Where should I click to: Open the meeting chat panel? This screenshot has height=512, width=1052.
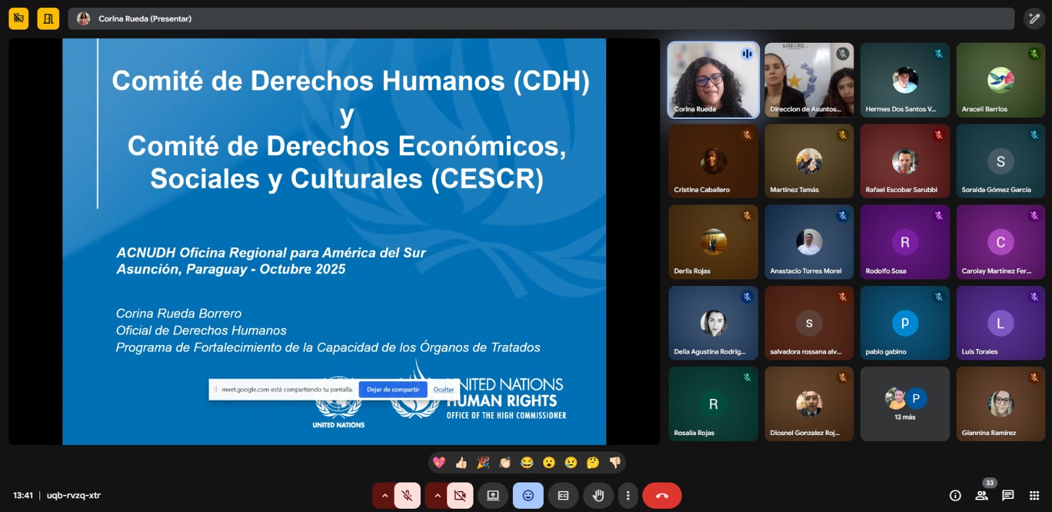coord(1008,496)
